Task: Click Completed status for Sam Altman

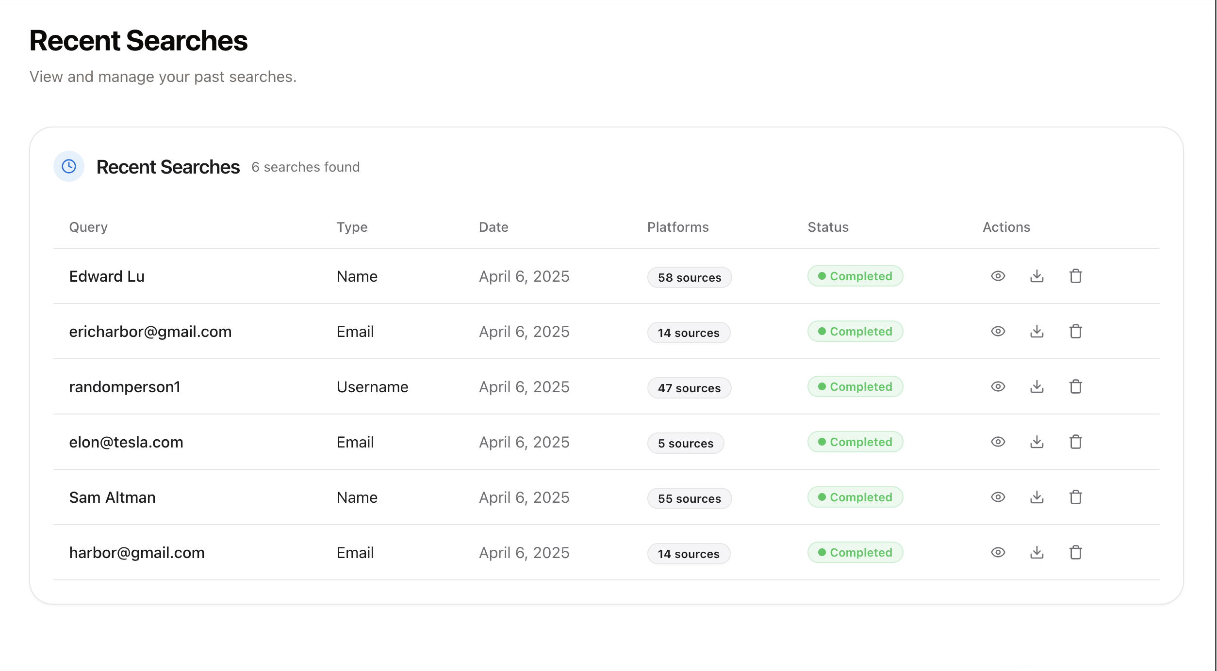Action: (855, 497)
